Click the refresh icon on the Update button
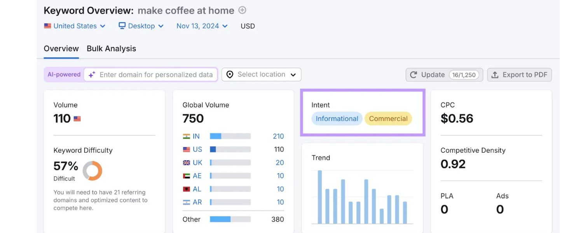The height and width of the screenshot is (233, 583). [x=413, y=75]
